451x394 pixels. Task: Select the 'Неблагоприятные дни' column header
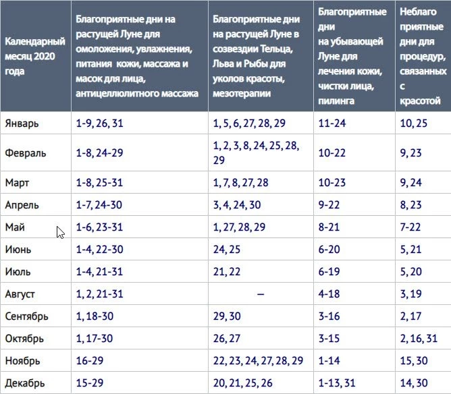pos(421,56)
